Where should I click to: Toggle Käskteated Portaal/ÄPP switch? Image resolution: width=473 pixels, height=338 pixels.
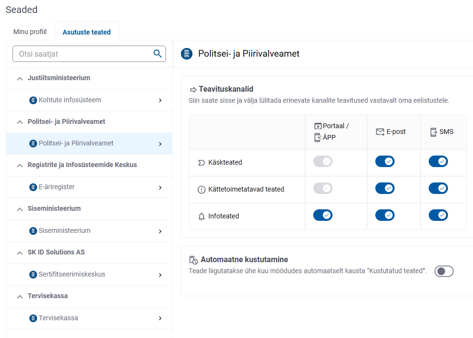point(323,161)
